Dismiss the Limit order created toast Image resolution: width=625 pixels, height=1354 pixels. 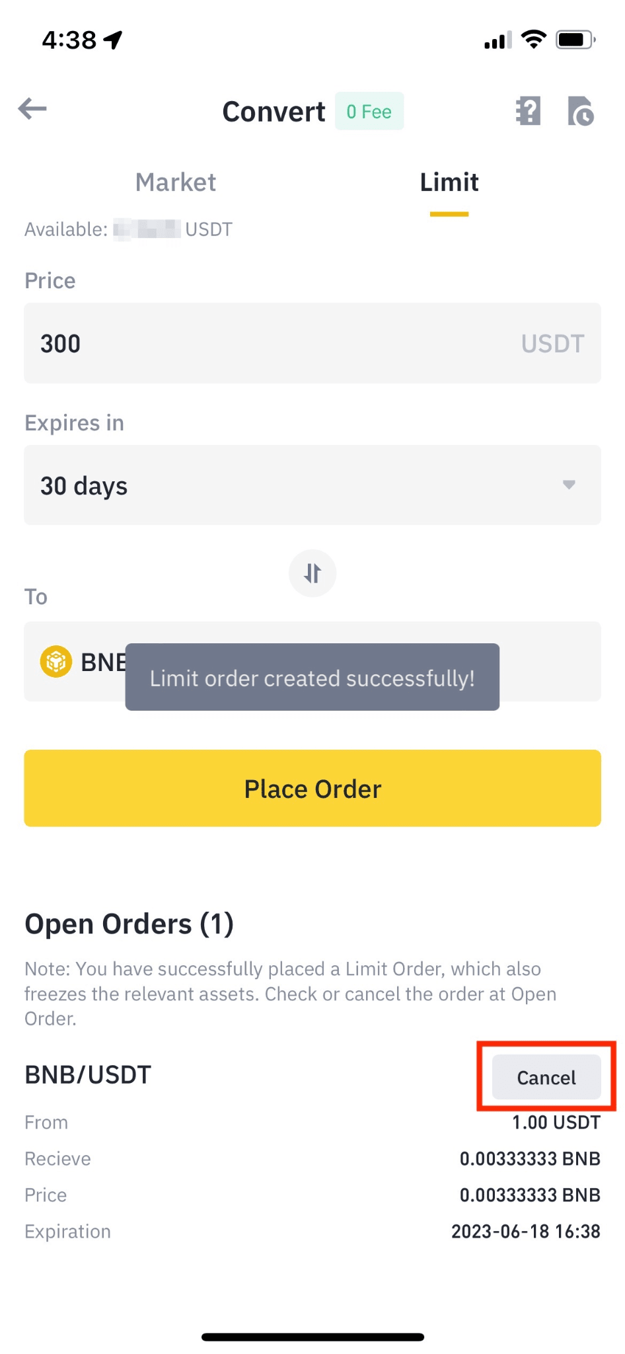(312, 678)
